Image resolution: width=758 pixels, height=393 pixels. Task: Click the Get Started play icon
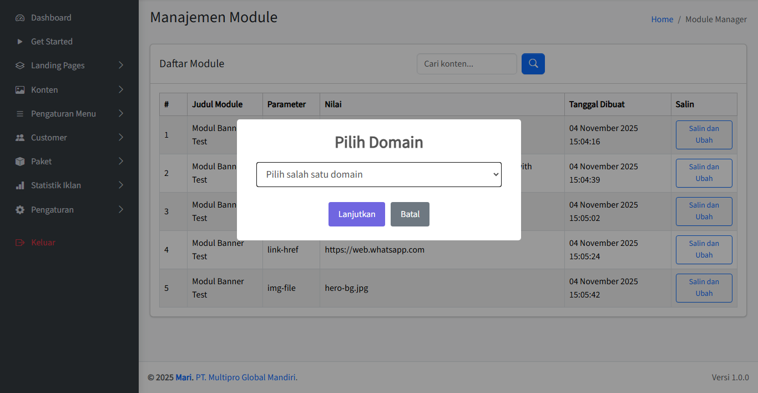coord(20,42)
